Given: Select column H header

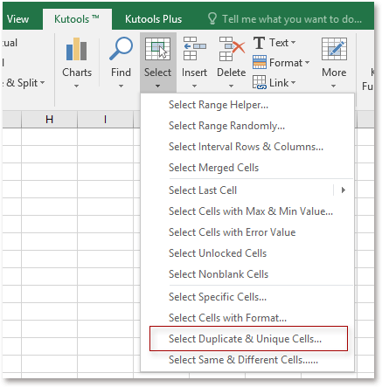Looking at the screenshot, I should [x=49, y=119].
